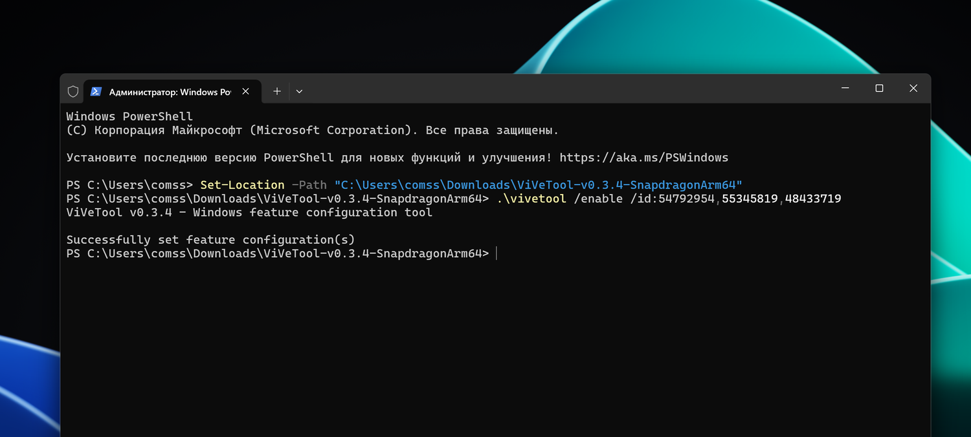Select the Администратор: Windows PowerShell tab
The image size is (971, 437).
pyautogui.click(x=170, y=92)
